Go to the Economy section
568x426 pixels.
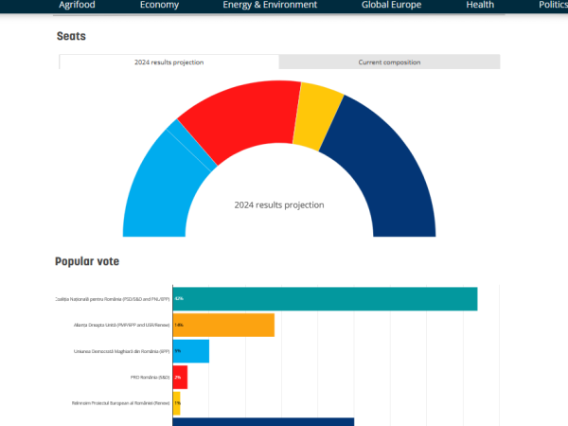[159, 5]
